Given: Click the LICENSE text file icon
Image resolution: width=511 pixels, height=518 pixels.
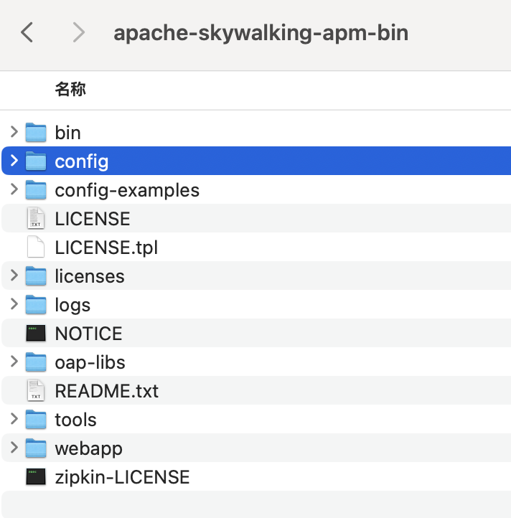Looking at the screenshot, I should coord(36,218).
